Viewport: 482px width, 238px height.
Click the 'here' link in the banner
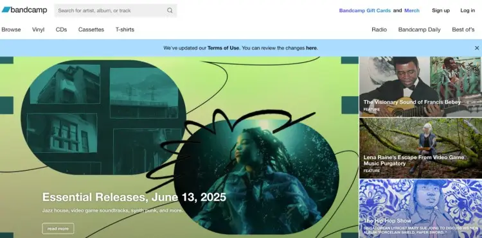tap(311, 48)
